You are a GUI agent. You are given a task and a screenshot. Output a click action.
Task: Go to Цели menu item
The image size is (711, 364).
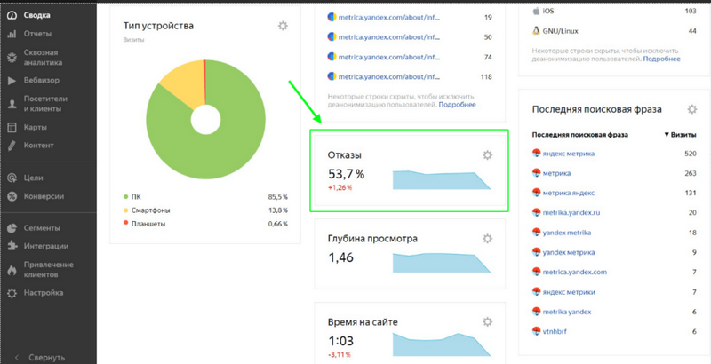point(34,178)
